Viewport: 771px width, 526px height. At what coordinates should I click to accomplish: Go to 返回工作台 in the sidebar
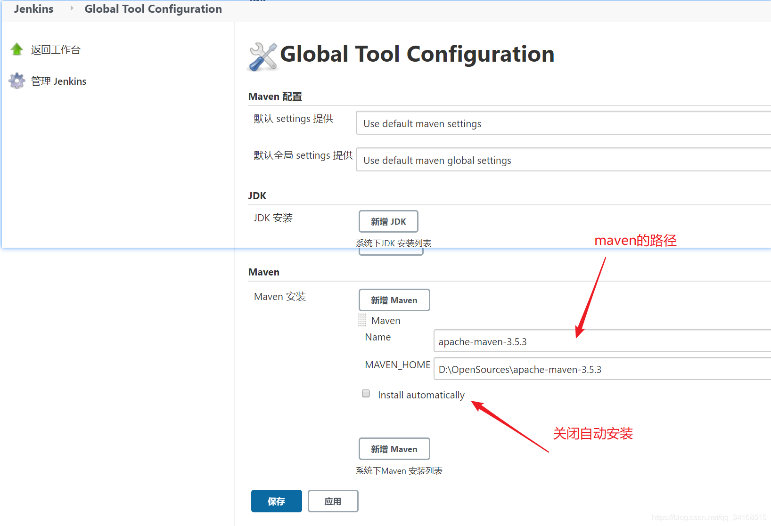click(x=56, y=50)
